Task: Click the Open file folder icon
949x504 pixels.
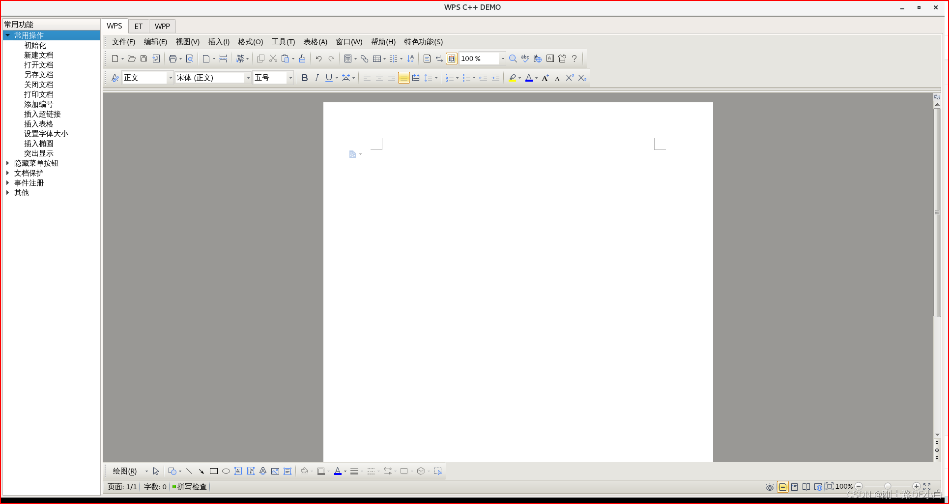Action: 131,59
